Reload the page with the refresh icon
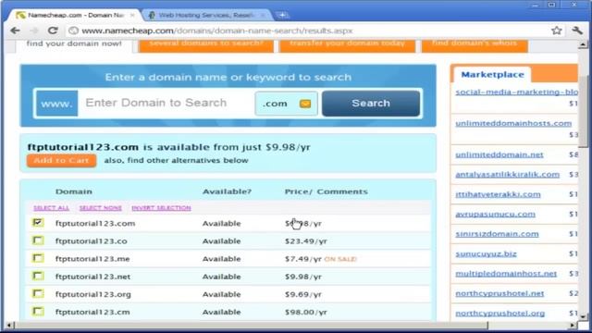This screenshot has height=333, width=592. pos(53,31)
